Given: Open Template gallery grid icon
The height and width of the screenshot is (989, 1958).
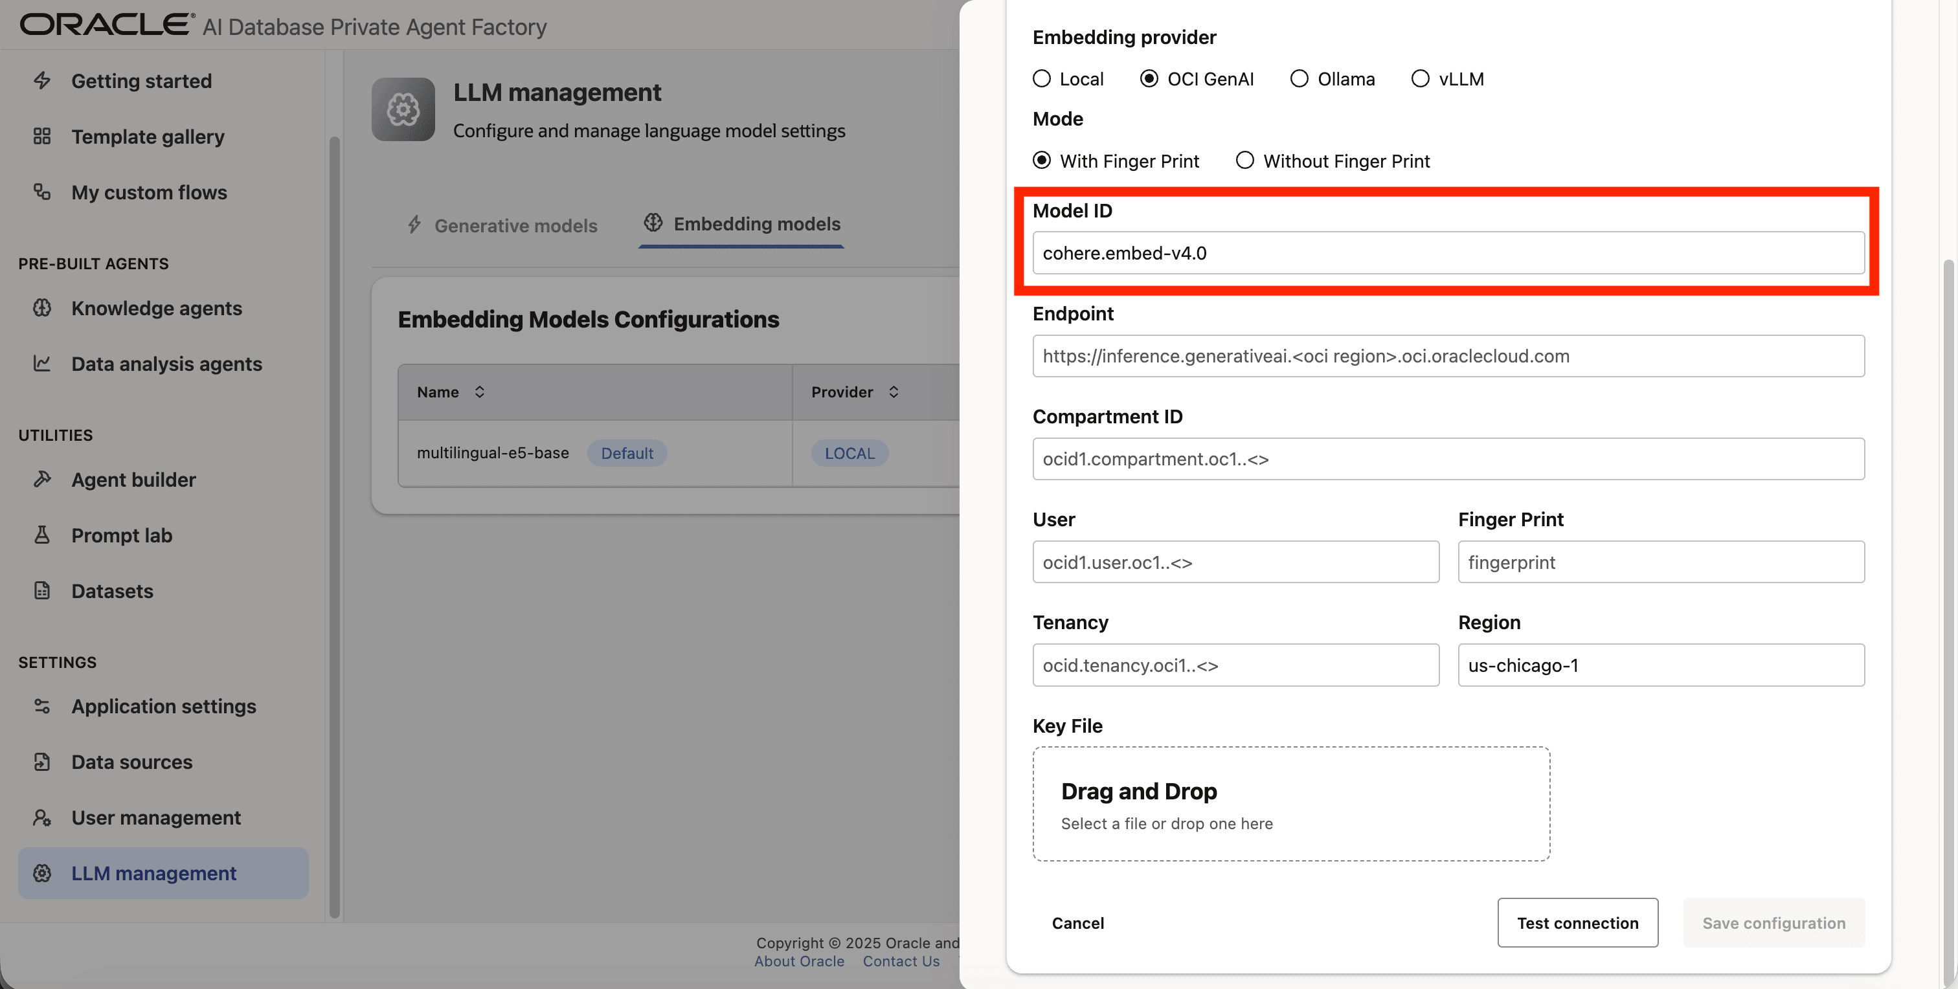Looking at the screenshot, I should coord(42,137).
